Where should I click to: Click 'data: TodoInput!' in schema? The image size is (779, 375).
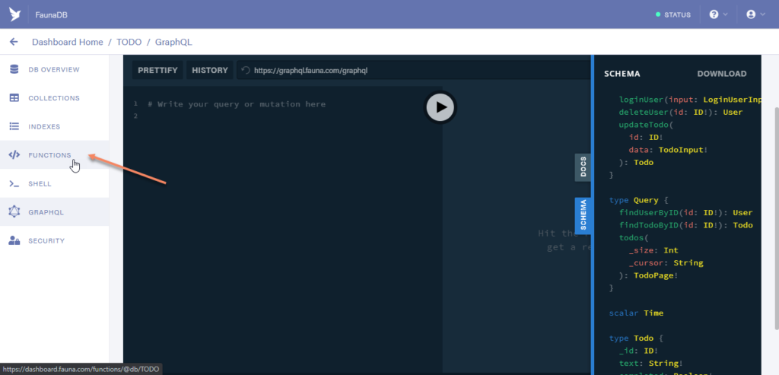(668, 150)
